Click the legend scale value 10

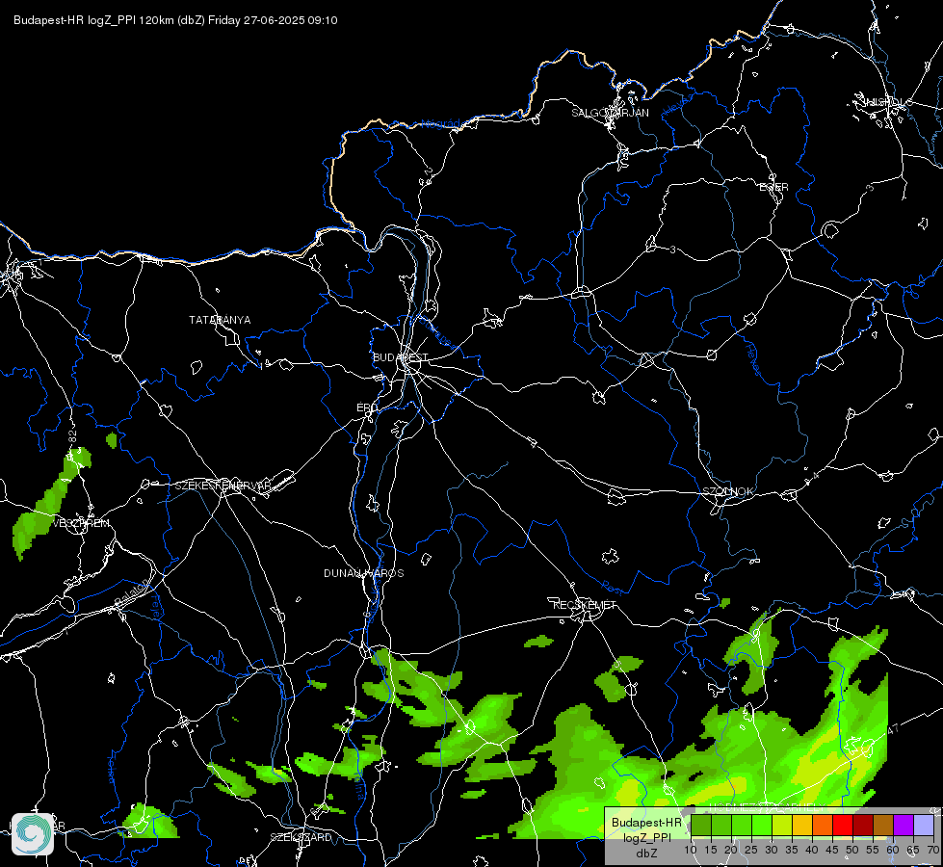click(691, 851)
